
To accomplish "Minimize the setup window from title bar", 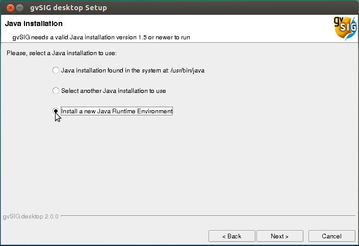I will pos(19,8).
